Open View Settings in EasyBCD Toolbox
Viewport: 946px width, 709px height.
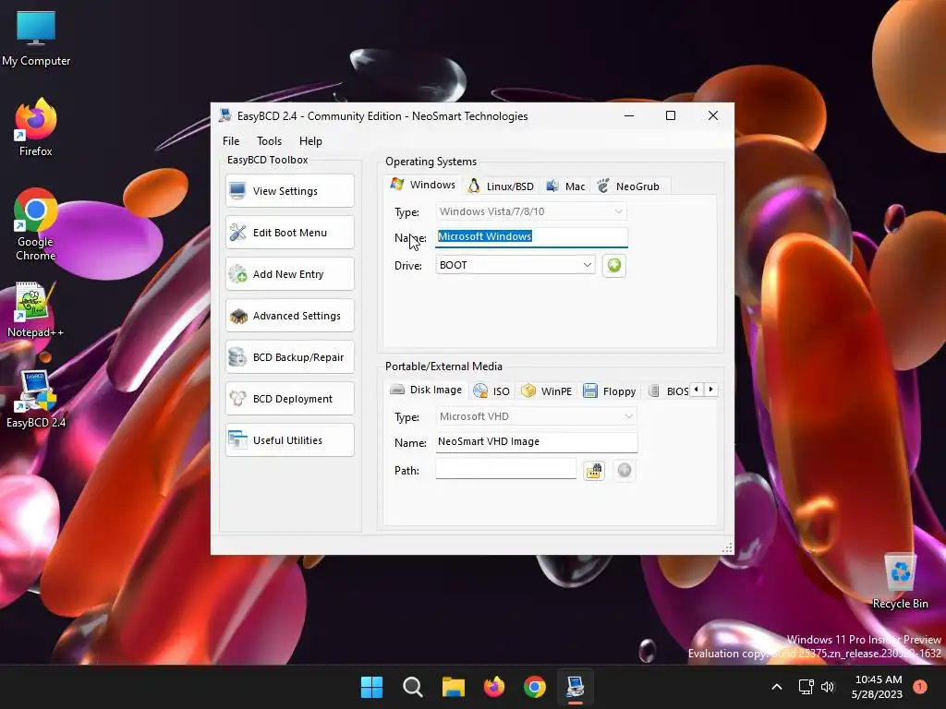[289, 191]
